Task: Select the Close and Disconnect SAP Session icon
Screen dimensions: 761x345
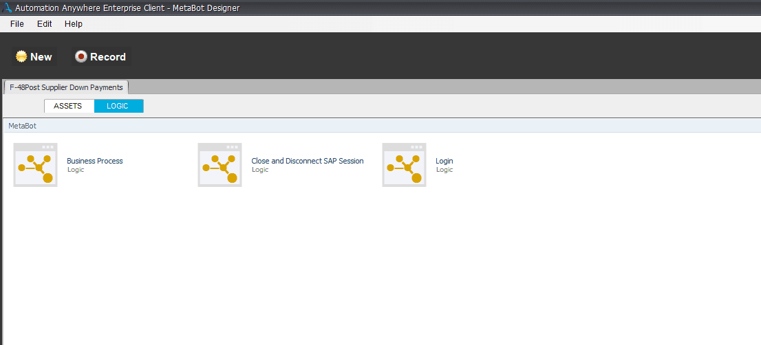Action: pos(220,165)
